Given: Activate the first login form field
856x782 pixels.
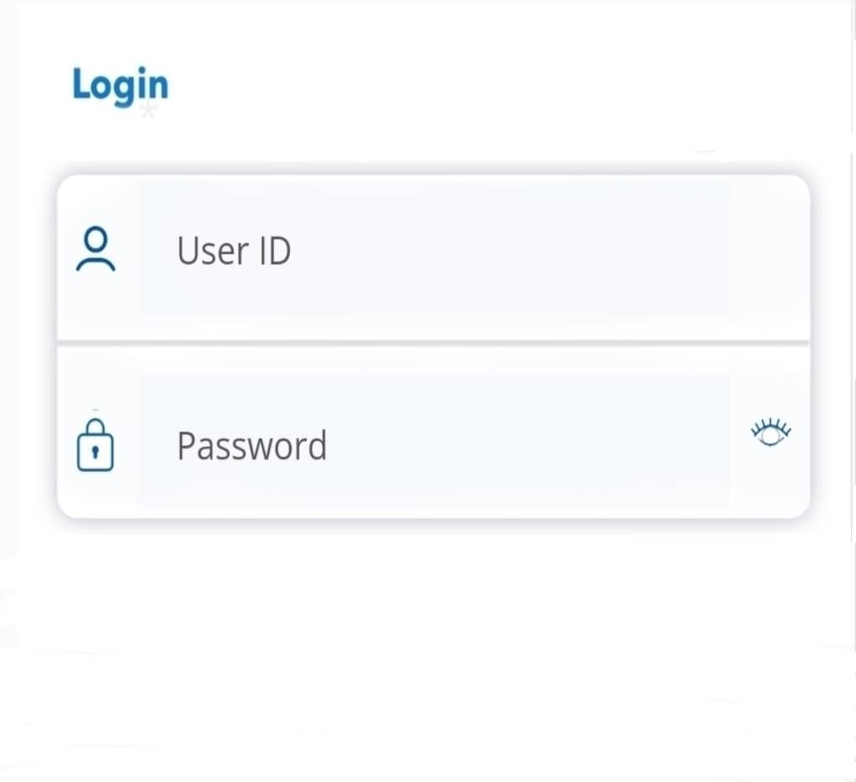Looking at the screenshot, I should click(435, 251).
